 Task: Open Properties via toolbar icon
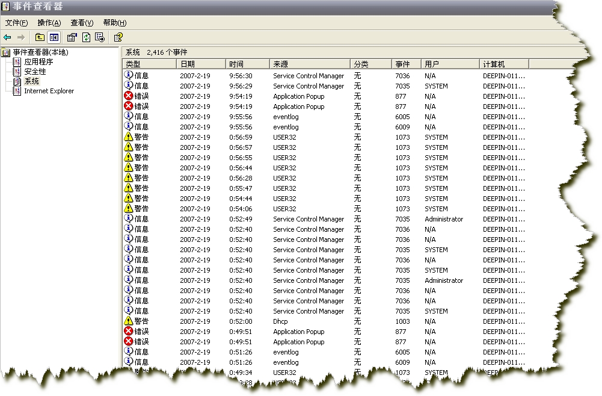72,37
